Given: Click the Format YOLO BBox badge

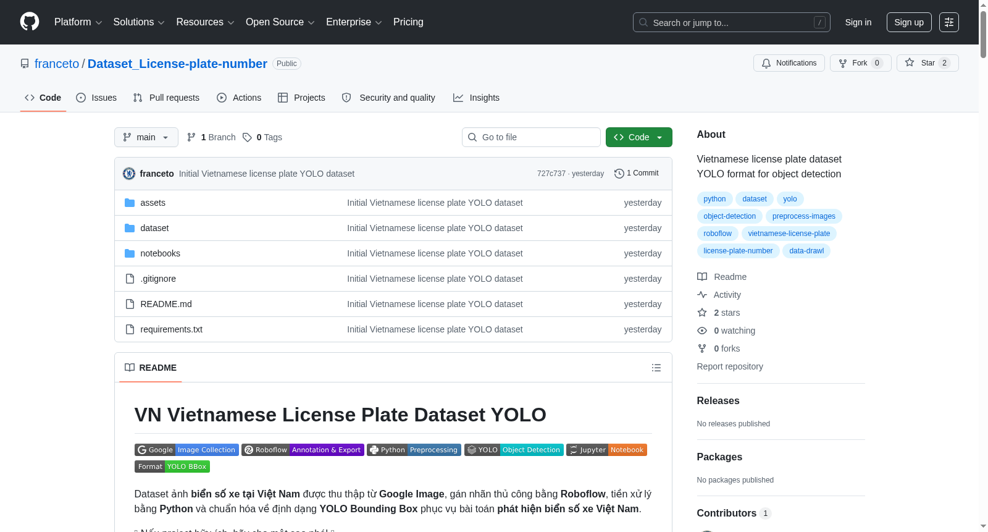Looking at the screenshot, I should click(172, 467).
